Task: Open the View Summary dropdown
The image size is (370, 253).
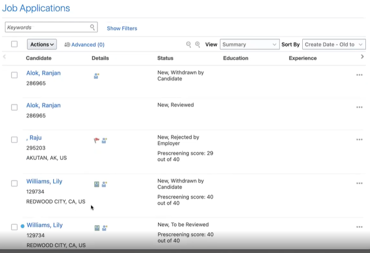Action: (250, 44)
